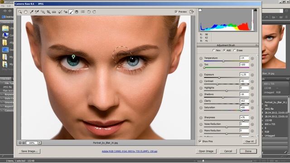
Task: Select the Spot Removal tool
Action: 60,12
